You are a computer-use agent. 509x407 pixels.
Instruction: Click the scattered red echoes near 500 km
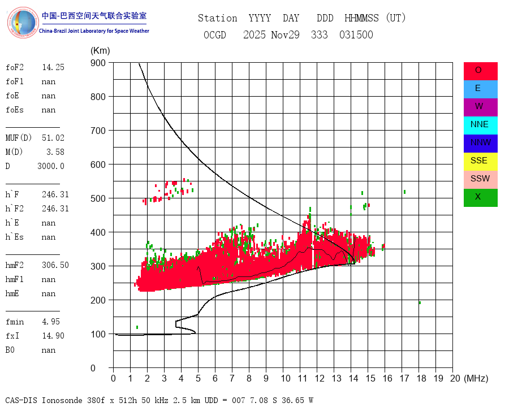(x=168, y=191)
